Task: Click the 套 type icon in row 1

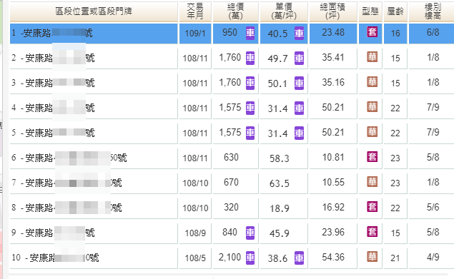Action: pyautogui.click(x=372, y=32)
